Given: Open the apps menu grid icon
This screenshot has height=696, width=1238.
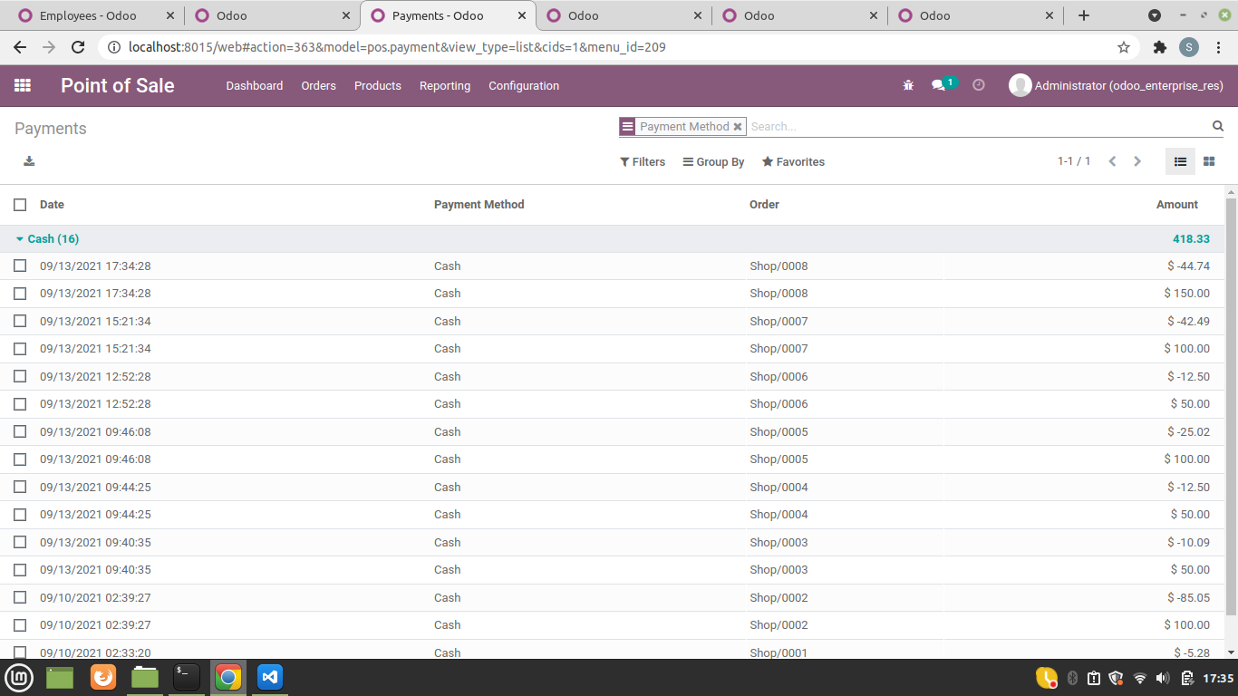Looking at the screenshot, I should point(23,85).
